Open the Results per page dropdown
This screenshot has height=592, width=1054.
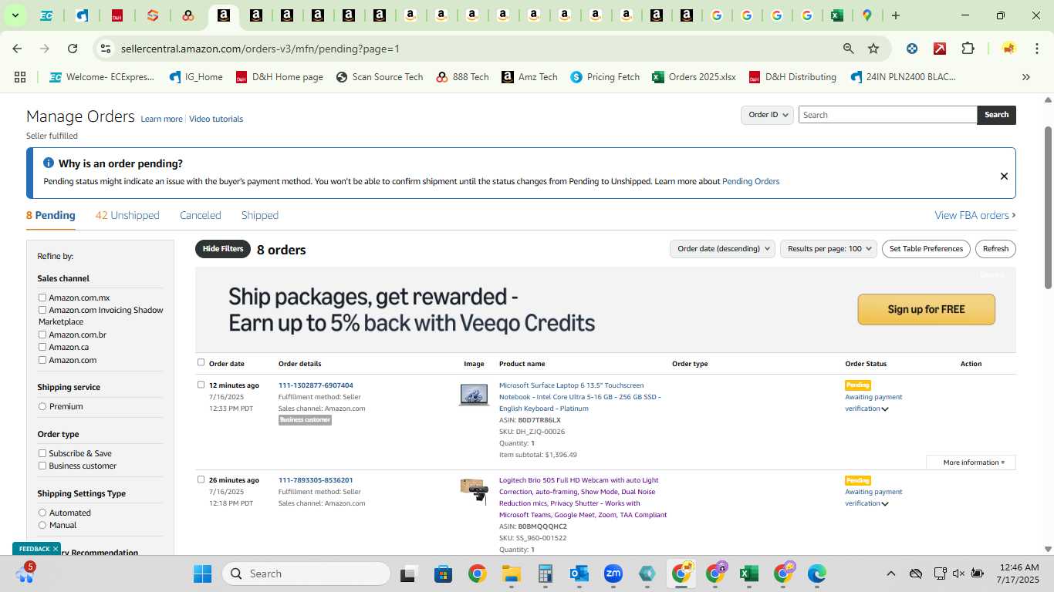[829, 249]
